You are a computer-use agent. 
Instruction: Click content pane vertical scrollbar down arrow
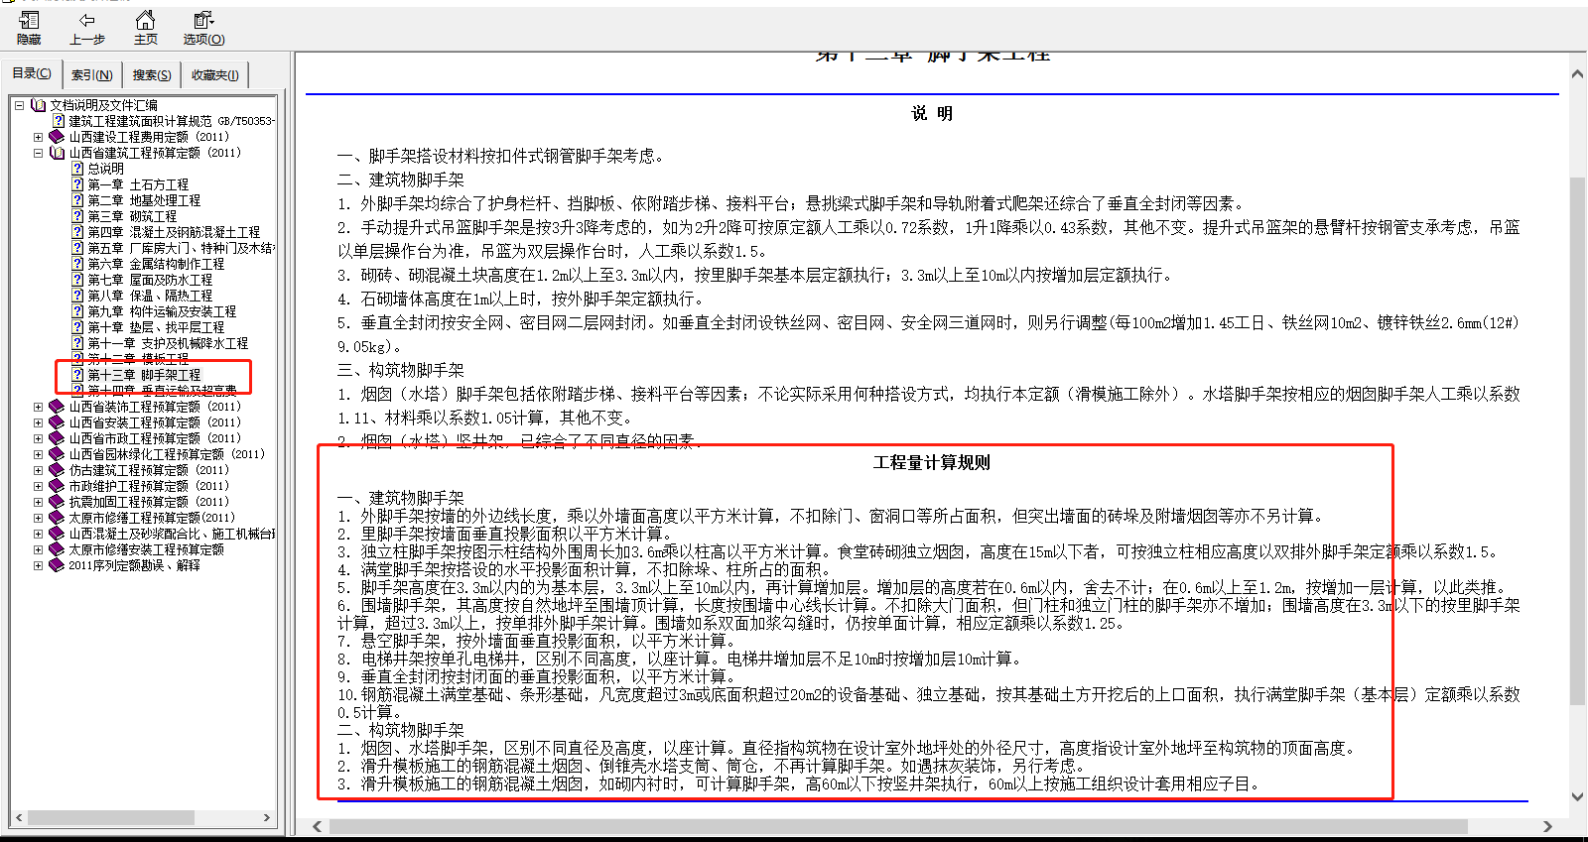1577,796
